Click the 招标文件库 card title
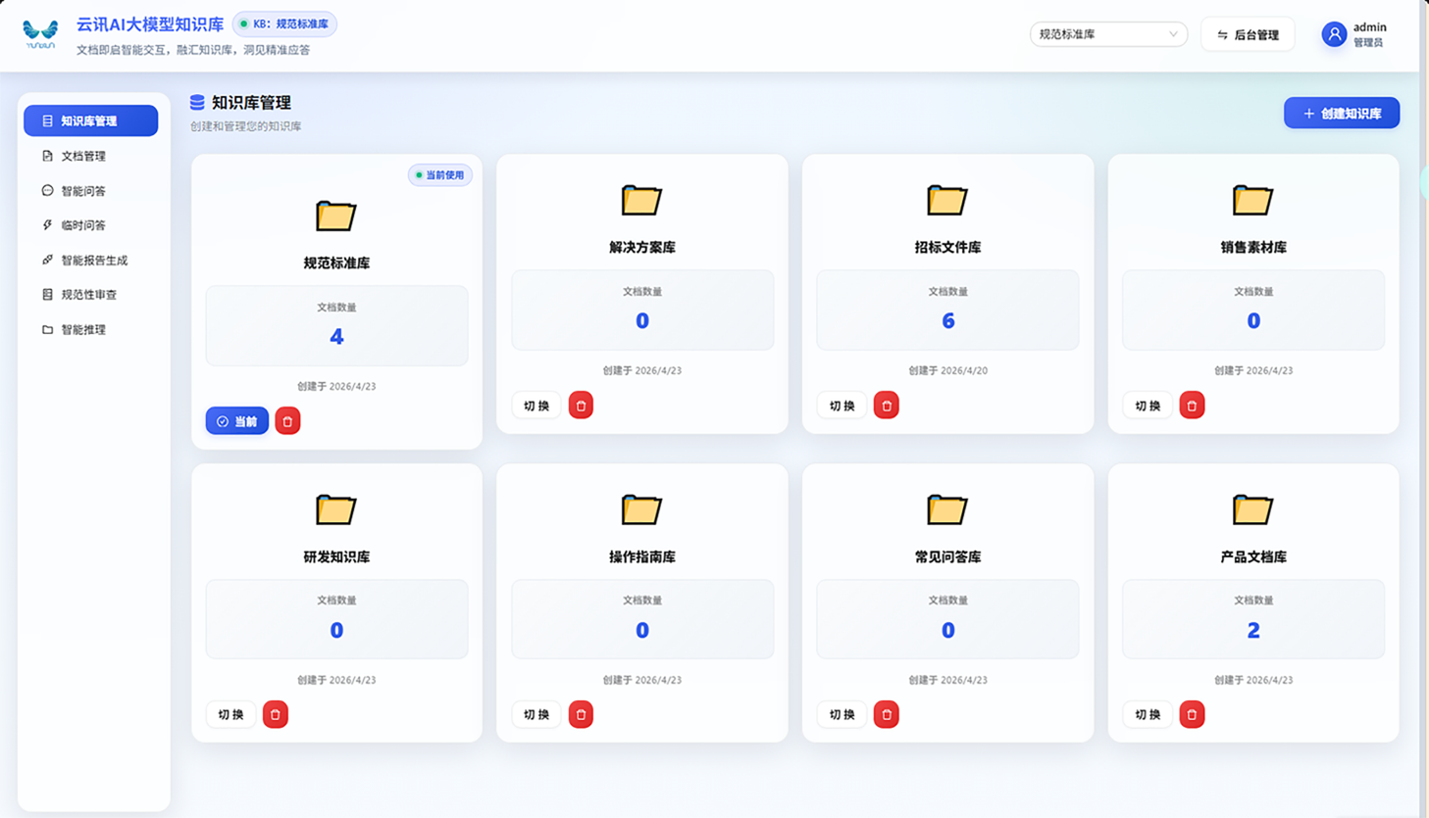Viewport: 1429px width, 818px height. tap(947, 248)
